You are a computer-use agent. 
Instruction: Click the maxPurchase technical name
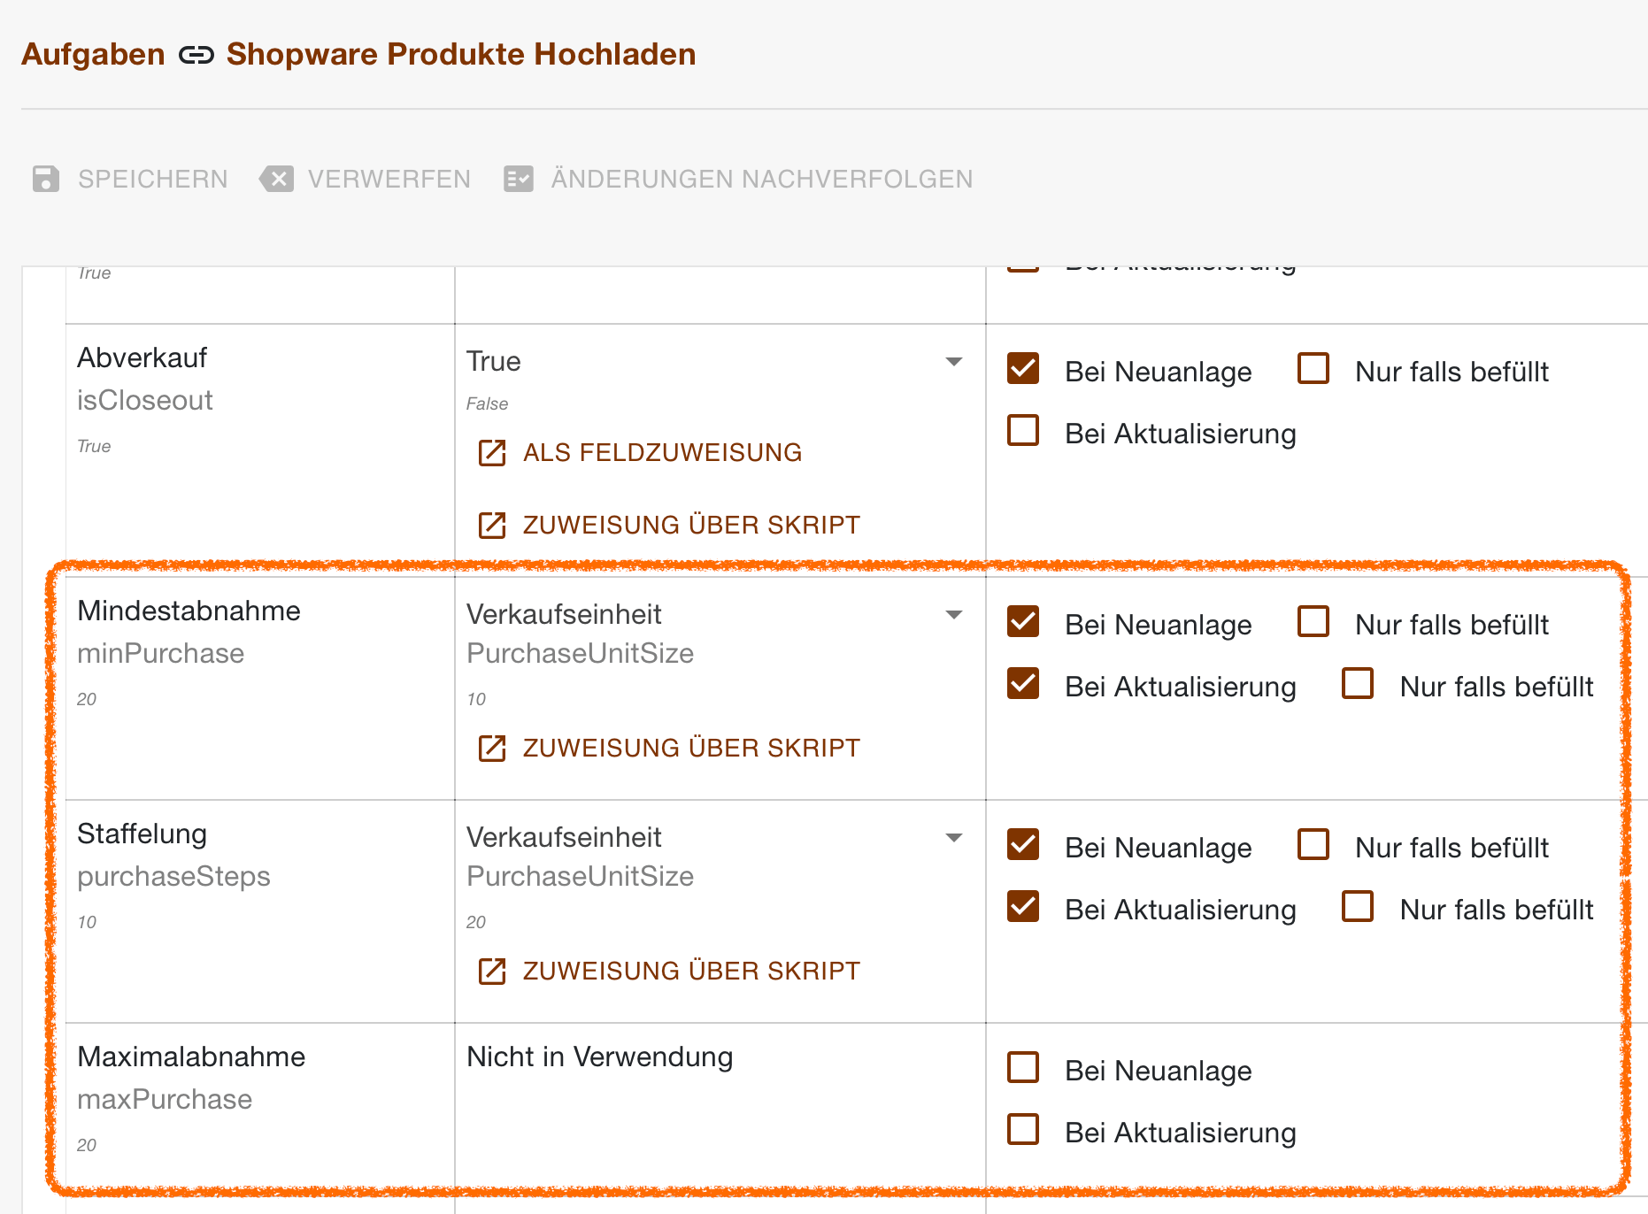coord(165,1099)
